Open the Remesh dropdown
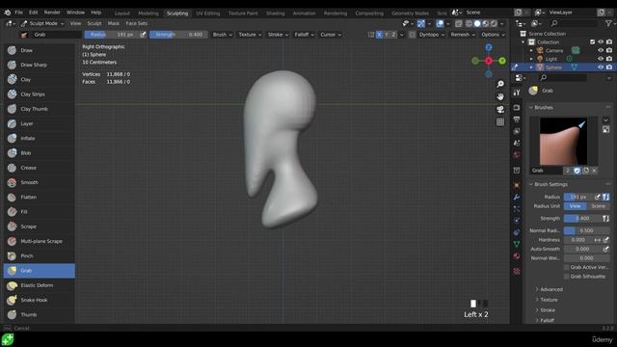The height and width of the screenshot is (347, 617). pos(463,35)
